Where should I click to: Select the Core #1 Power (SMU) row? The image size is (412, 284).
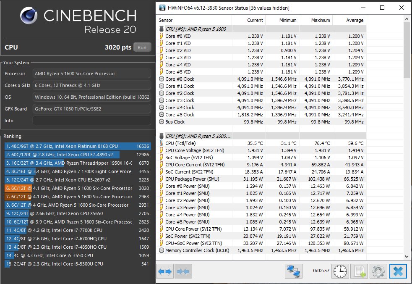coord(262,193)
